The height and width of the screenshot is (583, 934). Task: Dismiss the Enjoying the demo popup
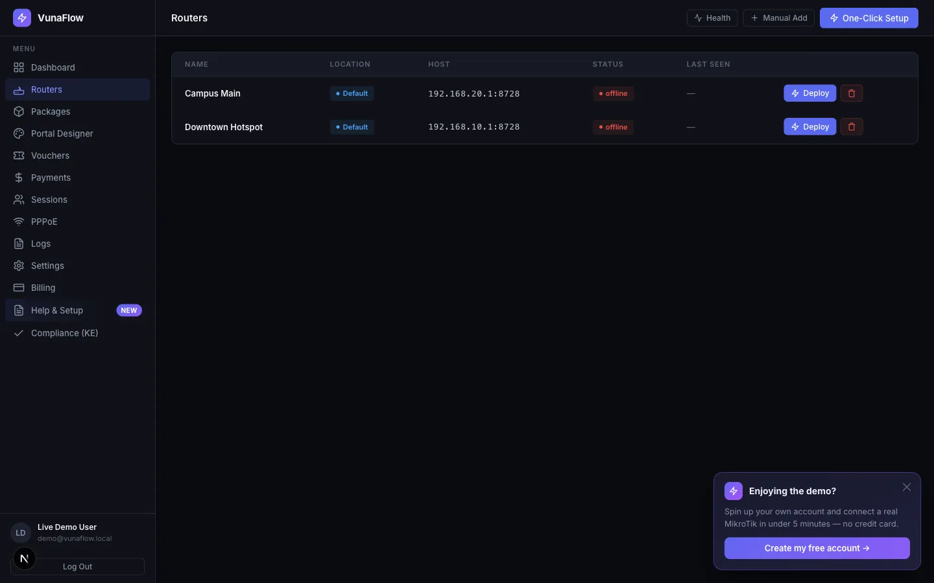click(907, 487)
